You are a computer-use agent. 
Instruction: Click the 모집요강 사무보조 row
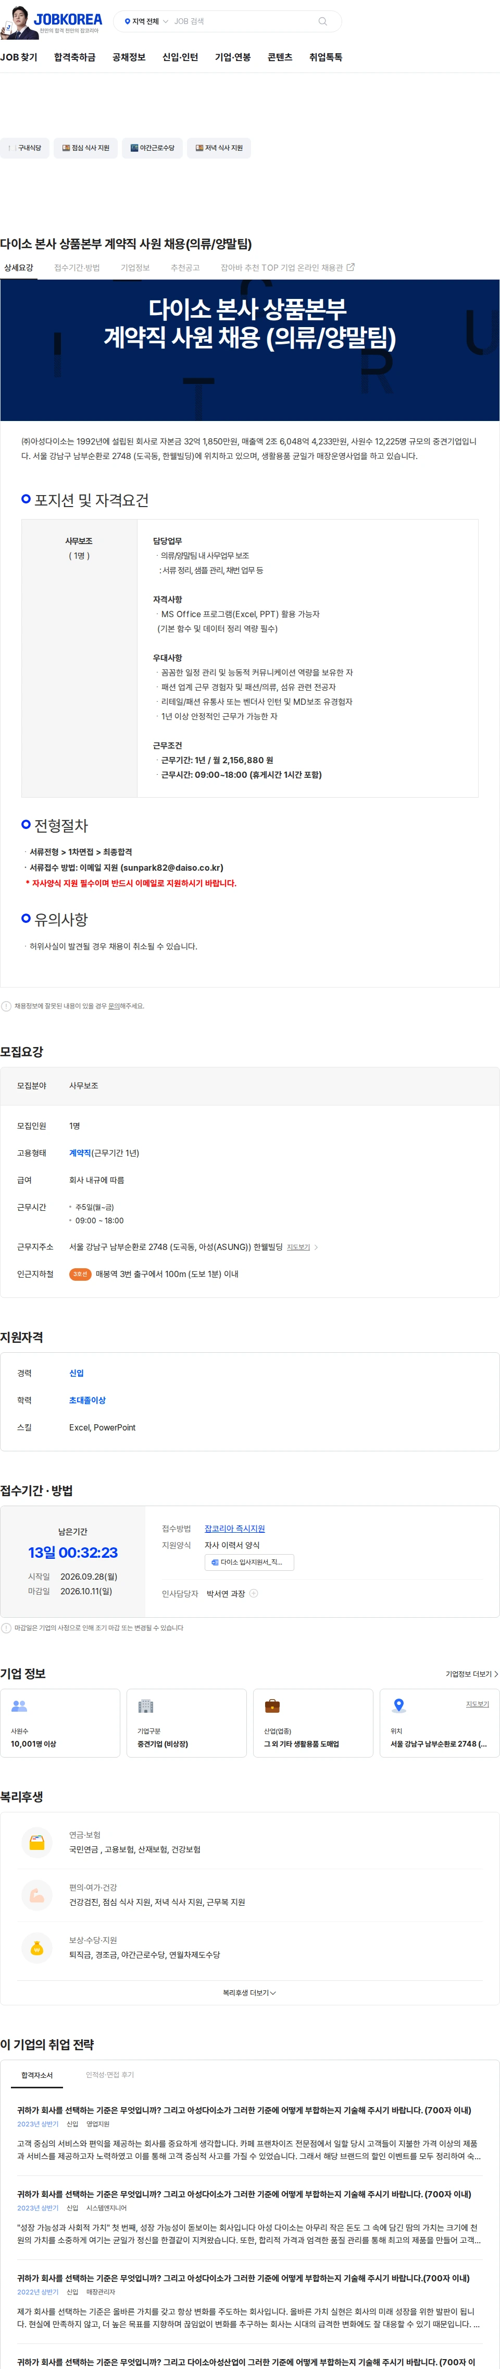[249, 1086]
